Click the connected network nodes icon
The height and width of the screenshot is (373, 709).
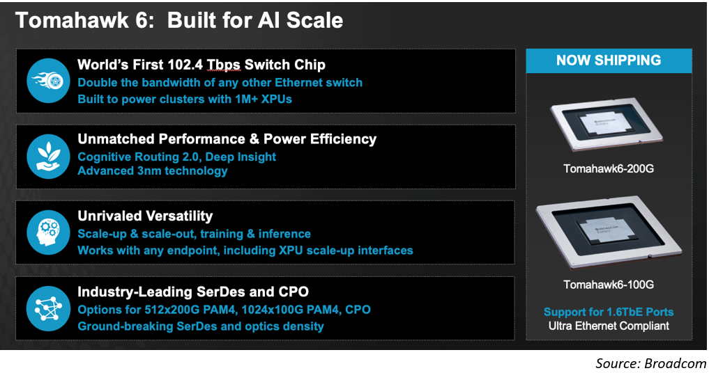click(47, 309)
